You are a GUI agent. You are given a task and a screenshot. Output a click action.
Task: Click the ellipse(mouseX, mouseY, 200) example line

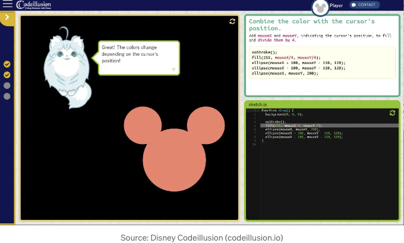(285, 73)
